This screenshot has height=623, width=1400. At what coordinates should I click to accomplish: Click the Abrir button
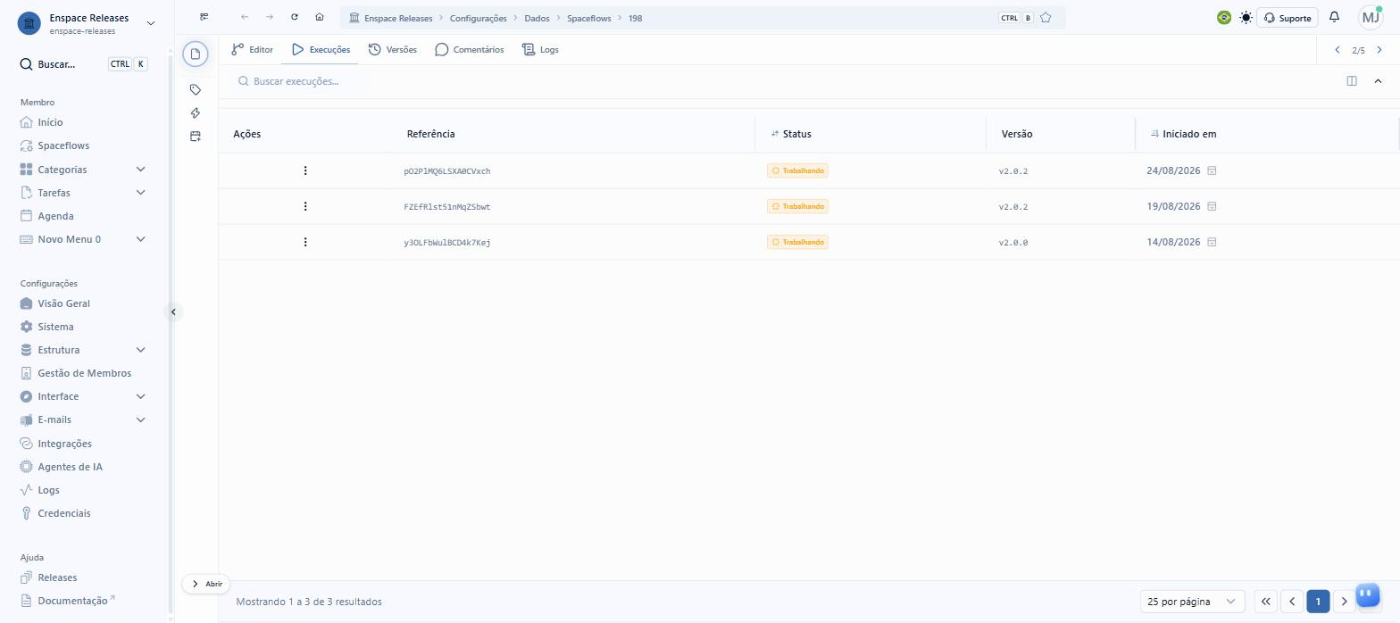coord(206,584)
